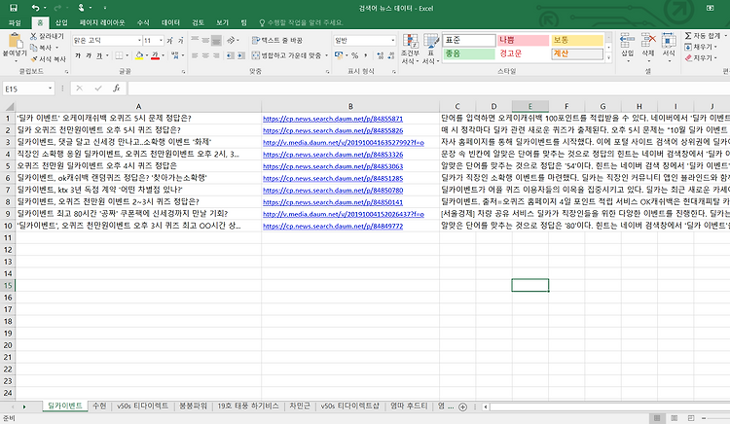This screenshot has width=730, height=424.
Task: Open the AutoSum (자동 합계) dropdown arrow
Action: coord(725,36)
